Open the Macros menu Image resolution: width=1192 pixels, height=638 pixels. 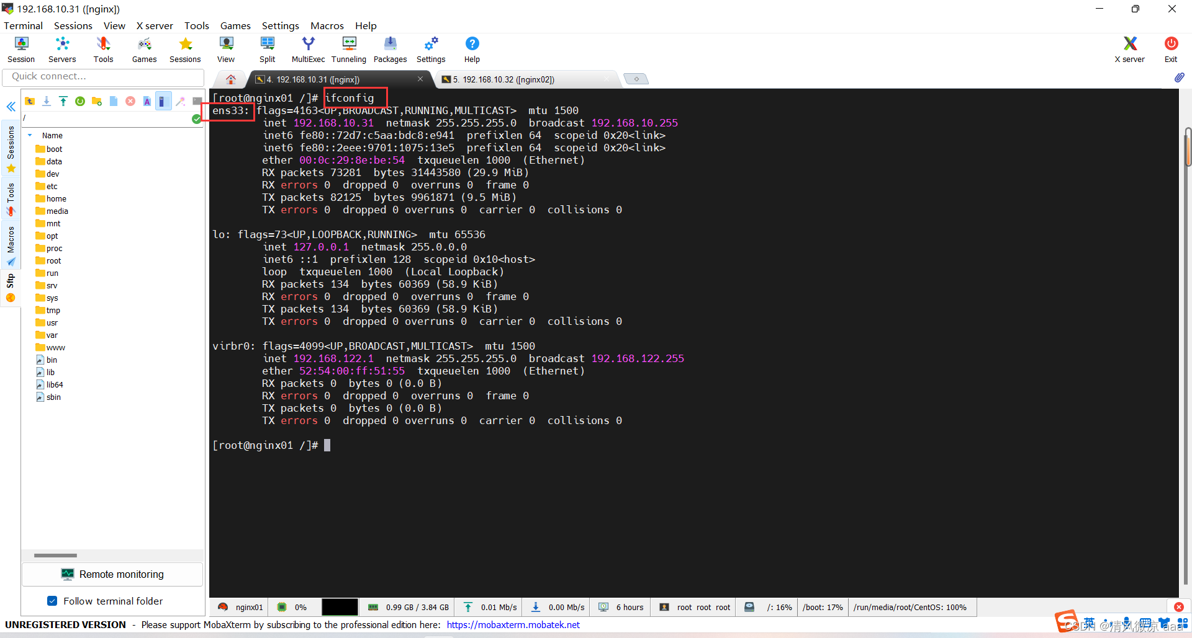coord(327,25)
